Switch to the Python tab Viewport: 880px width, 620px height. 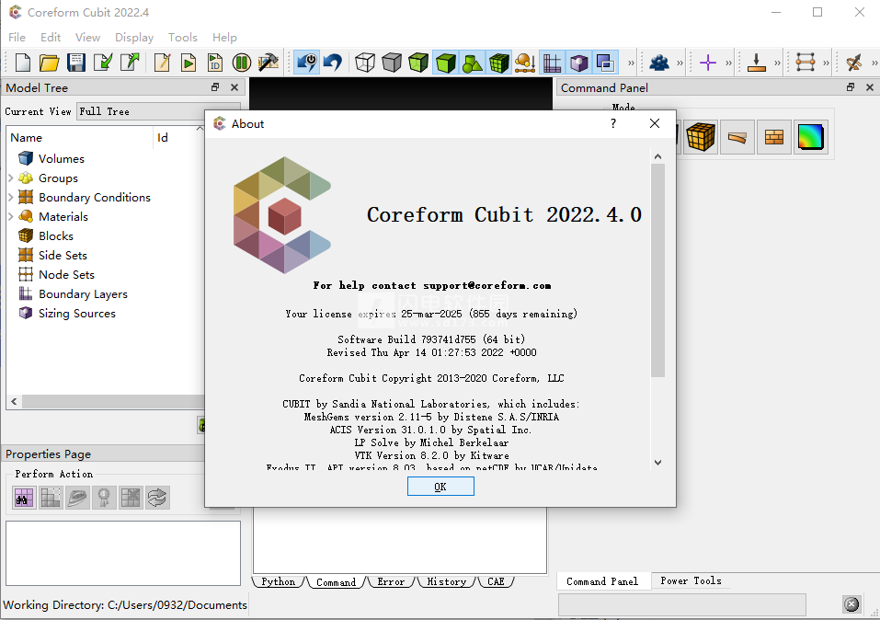pyautogui.click(x=278, y=581)
